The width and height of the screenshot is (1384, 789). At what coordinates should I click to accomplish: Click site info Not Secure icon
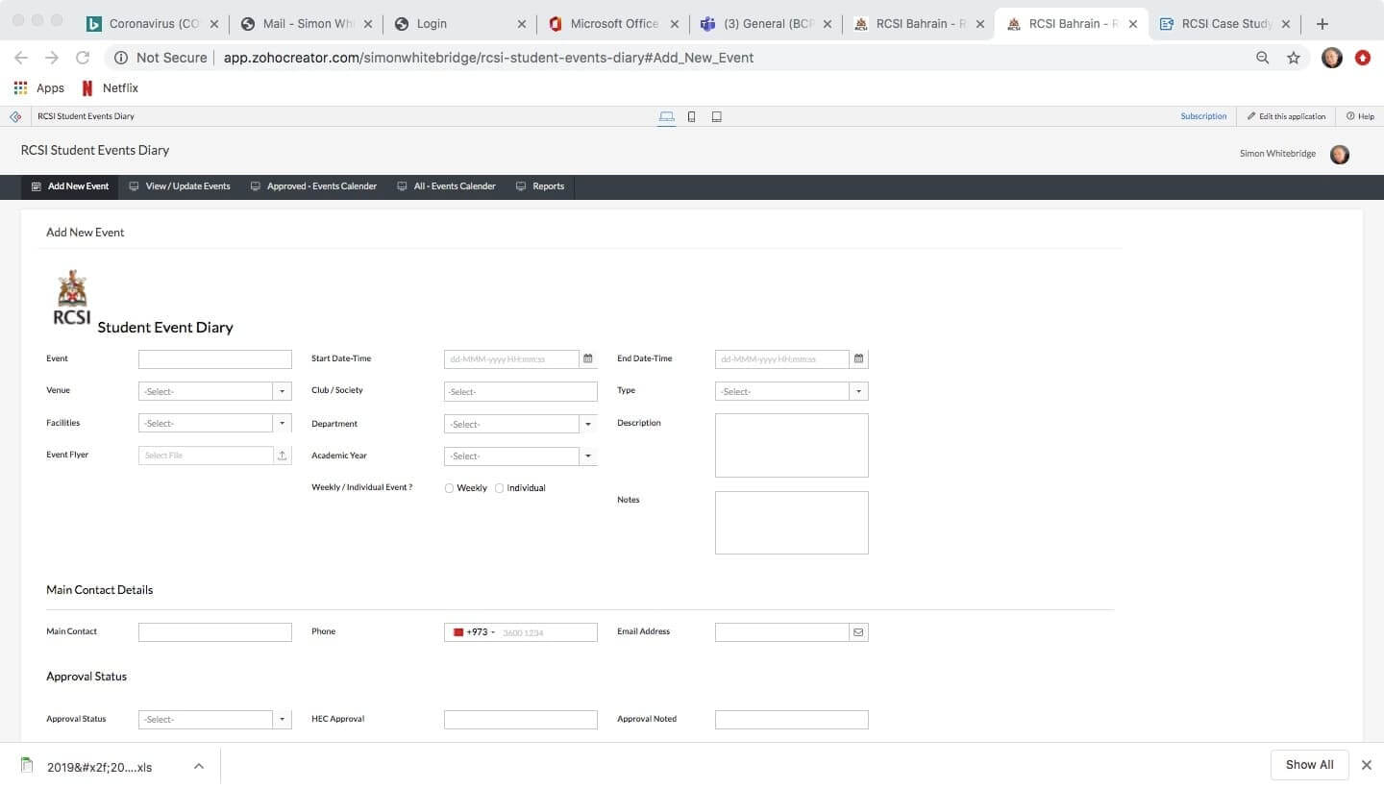(x=121, y=58)
